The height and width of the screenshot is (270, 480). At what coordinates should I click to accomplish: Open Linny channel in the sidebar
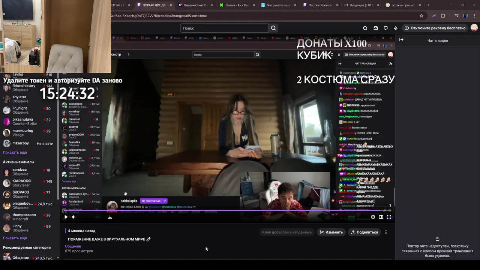click(x=28, y=228)
